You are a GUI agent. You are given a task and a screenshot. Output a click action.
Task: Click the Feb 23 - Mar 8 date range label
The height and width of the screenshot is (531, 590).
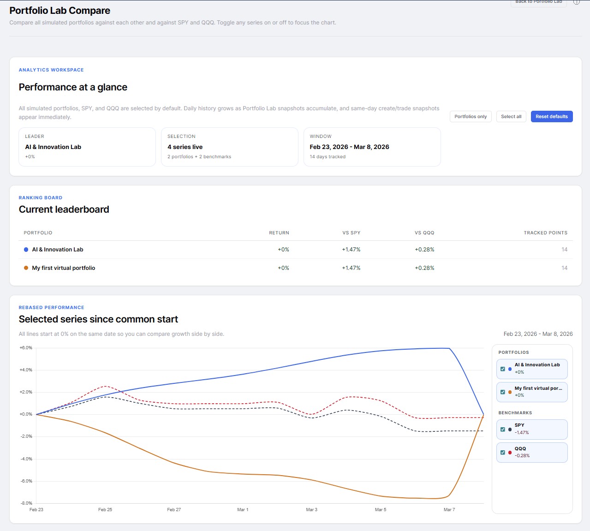(537, 334)
